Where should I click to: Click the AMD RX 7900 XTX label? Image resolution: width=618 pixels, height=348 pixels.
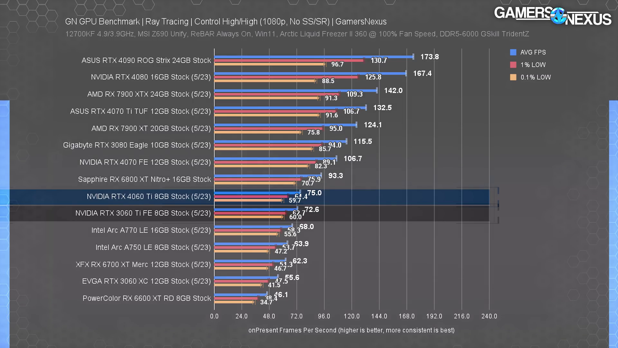pyautogui.click(x=149, y=94)
